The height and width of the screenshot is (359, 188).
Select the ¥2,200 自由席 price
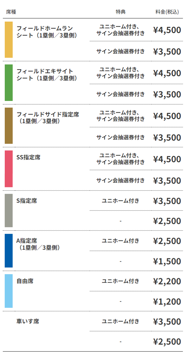click(x=167, y=281)
